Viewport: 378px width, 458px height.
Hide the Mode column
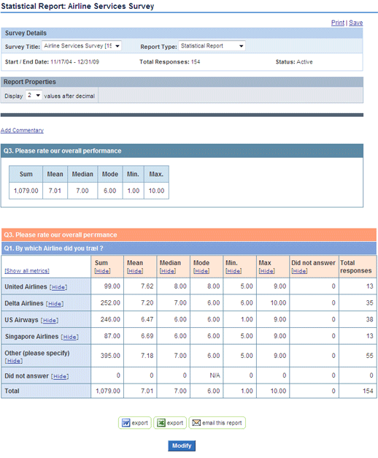click(x=201, y=271)
